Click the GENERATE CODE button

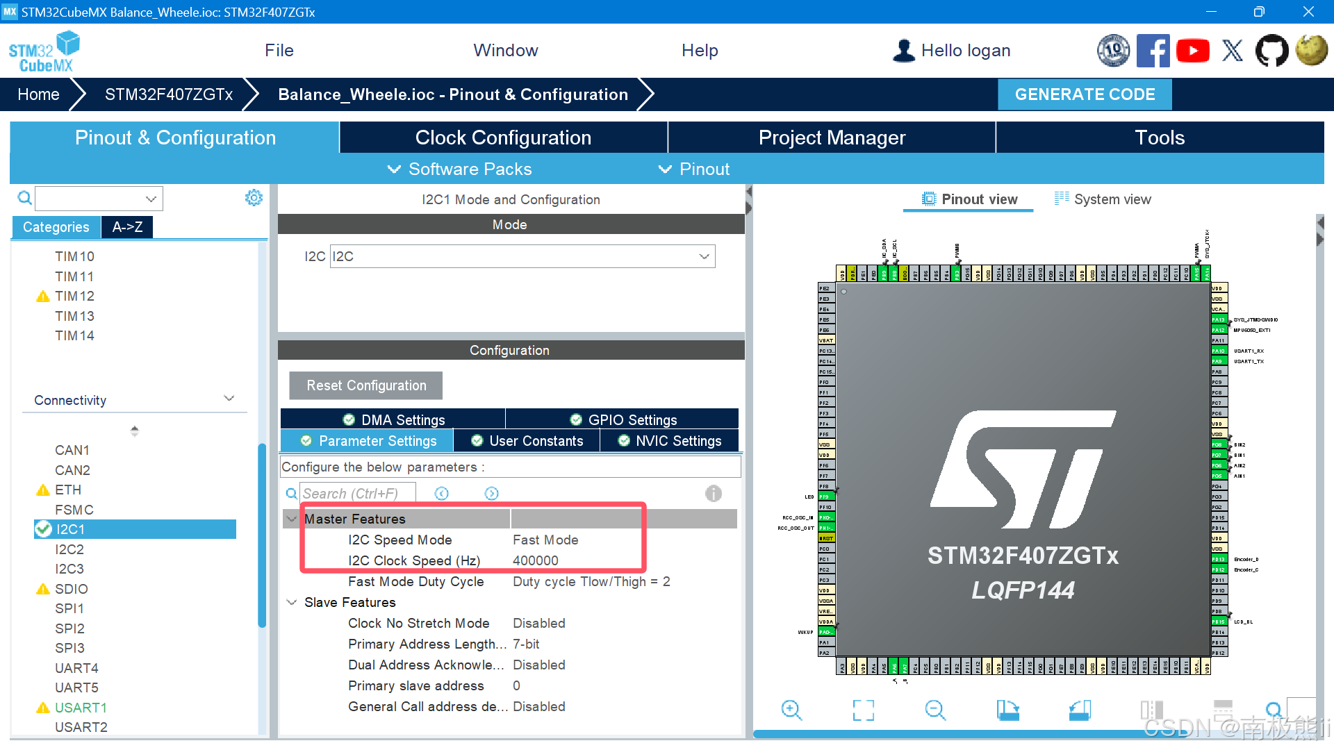click(1085, 94)
